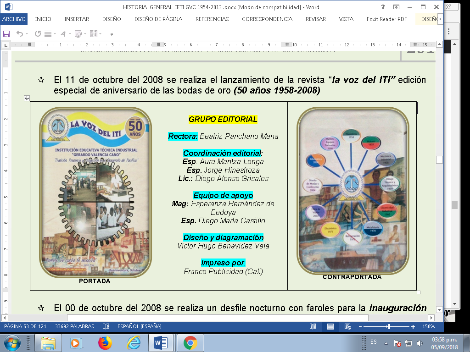Open the Windows Start menu
This screenshot has height=352, width=470.
(x=12, y=343)
